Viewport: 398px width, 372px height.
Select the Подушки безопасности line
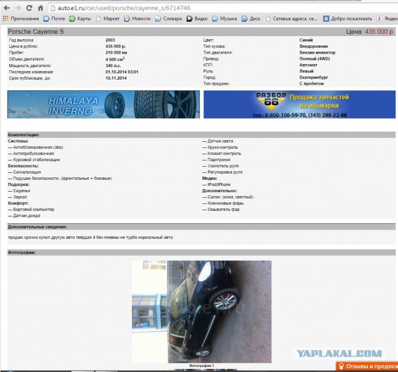click(x=60, y=179)
